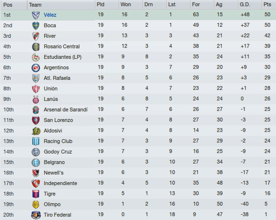Open the Tiro Federal club badge
Viewport: 276px width, 220px height.
[x=36, y=215]
